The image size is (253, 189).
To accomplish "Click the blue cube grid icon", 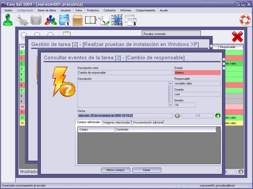I will 117,20.
